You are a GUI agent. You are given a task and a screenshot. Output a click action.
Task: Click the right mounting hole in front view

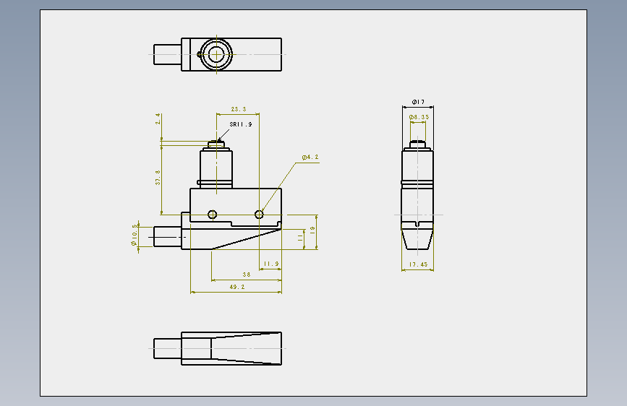(x=259, y=215)
